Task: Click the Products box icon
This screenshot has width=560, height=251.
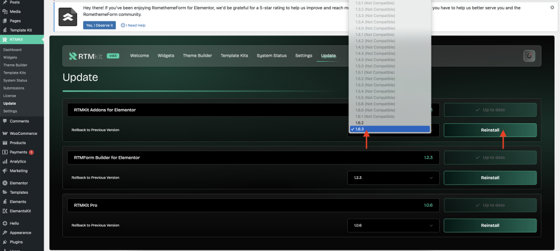Action: (5, 142)
